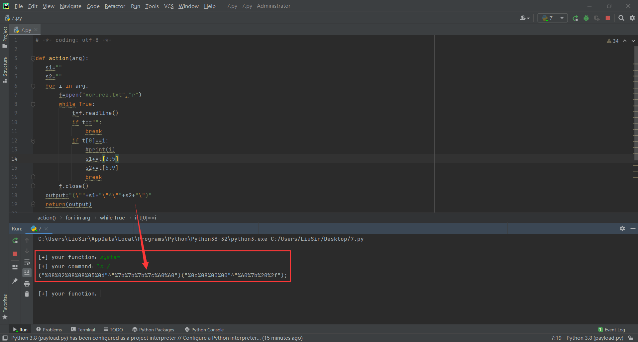Open the Code menu

pyautogui.click(x=93, y=6)
